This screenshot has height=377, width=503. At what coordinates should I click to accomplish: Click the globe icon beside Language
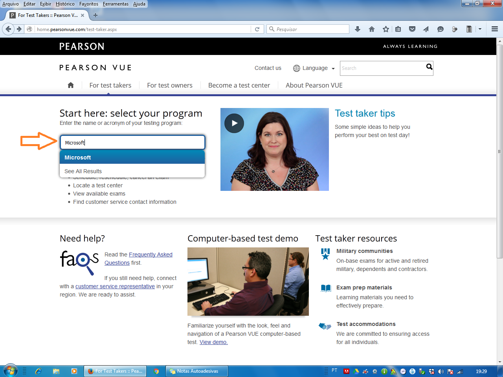pyautogui.click(x=297, y=68)
